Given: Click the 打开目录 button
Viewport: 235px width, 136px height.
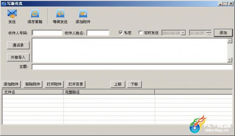Looking at the screenshot, I should (76, 84).
